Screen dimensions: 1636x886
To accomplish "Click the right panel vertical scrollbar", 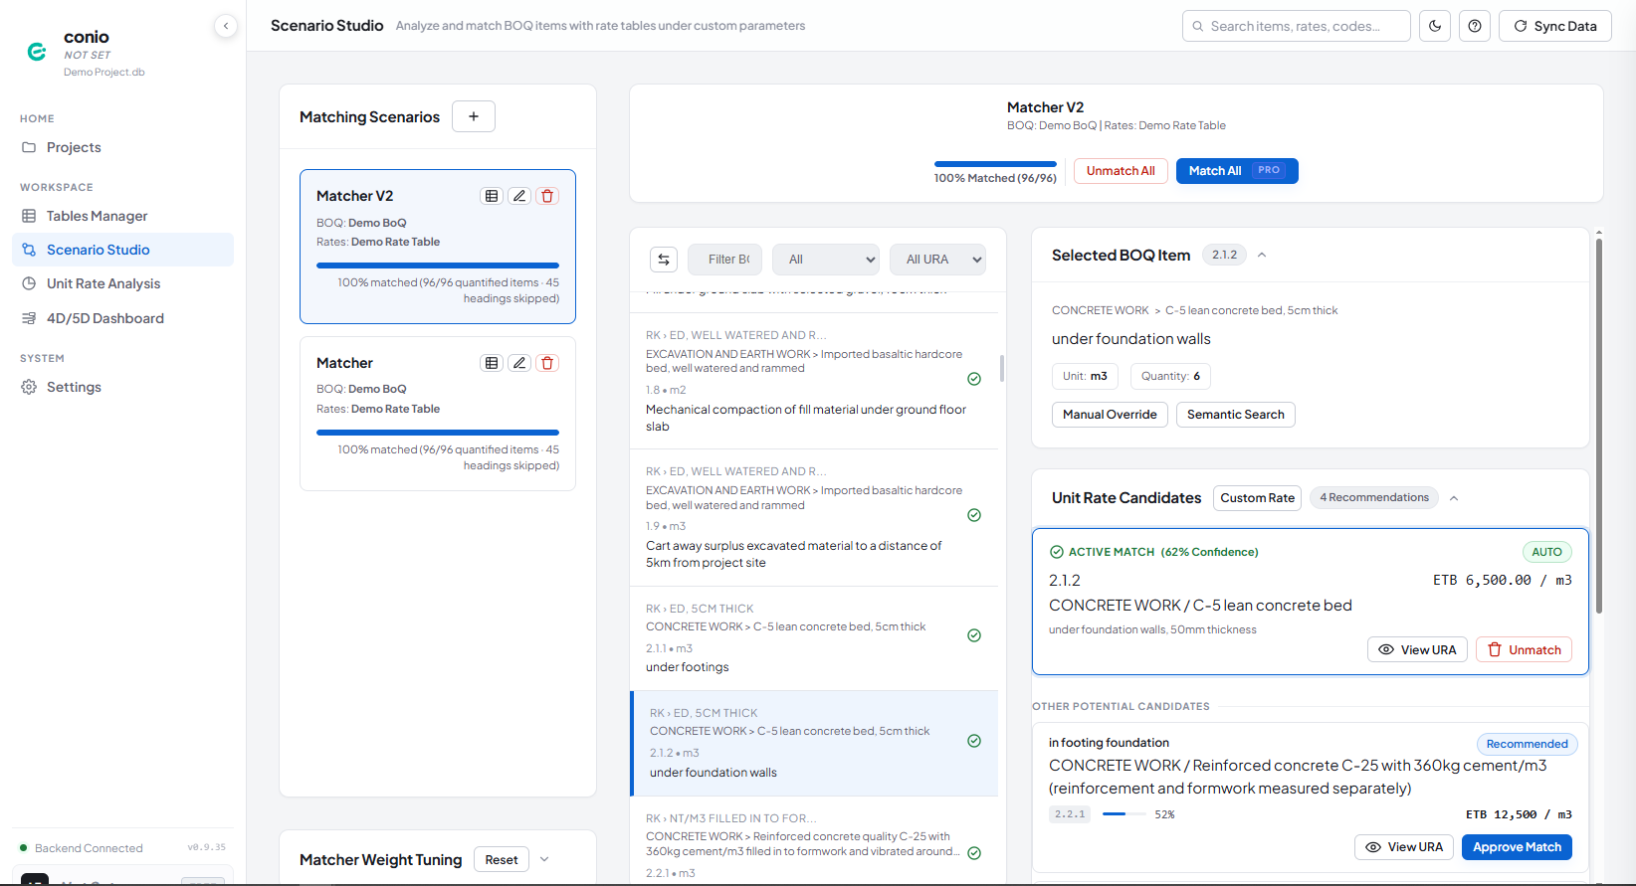I will click(1599, 428).
